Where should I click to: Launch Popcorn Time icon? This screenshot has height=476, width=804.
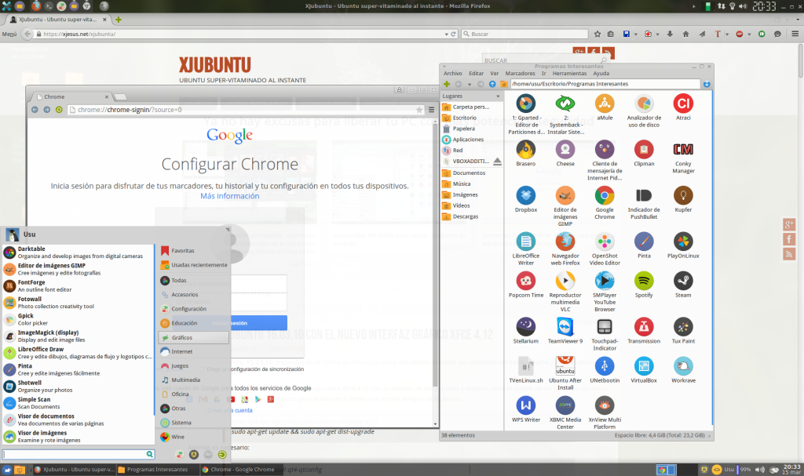pyautogui.click(x=525, y=281)
